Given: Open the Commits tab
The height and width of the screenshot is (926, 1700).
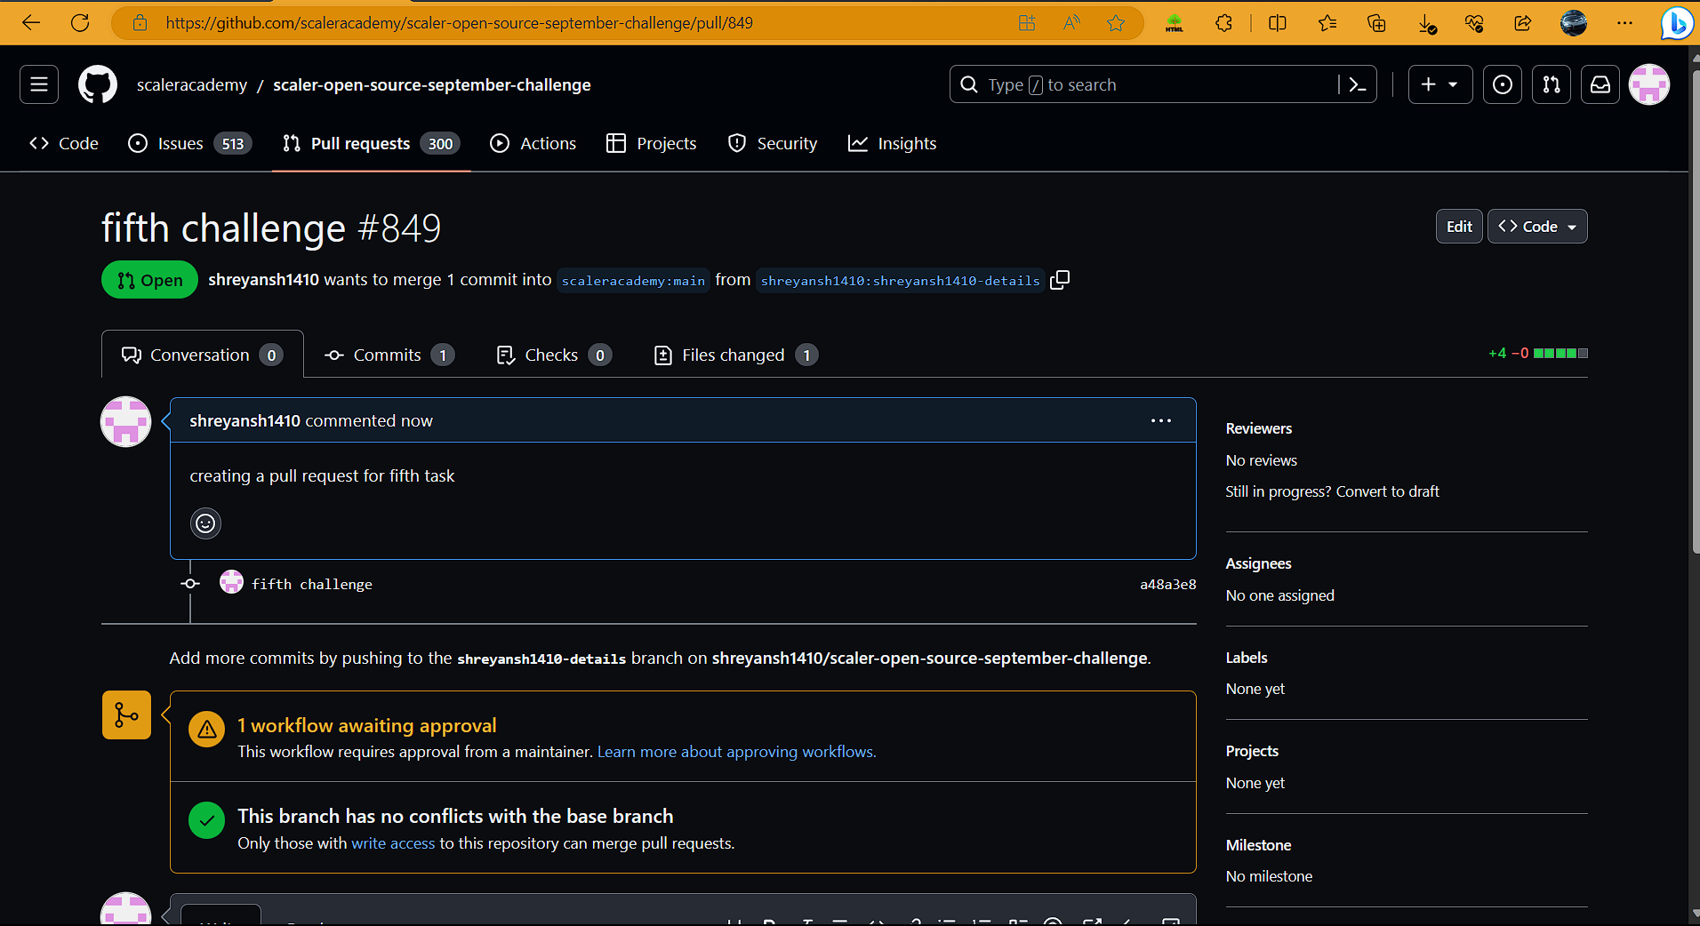Looking at the screenshot, I should pyautogui.click(x=386, y=355).
